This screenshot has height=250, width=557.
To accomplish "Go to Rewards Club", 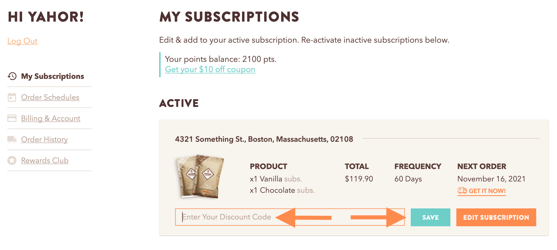I will [45, 160].
